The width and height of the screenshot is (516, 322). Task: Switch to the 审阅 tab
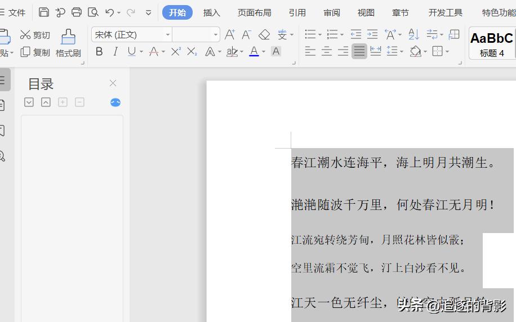pyautogui.click(x=332, y=13)
